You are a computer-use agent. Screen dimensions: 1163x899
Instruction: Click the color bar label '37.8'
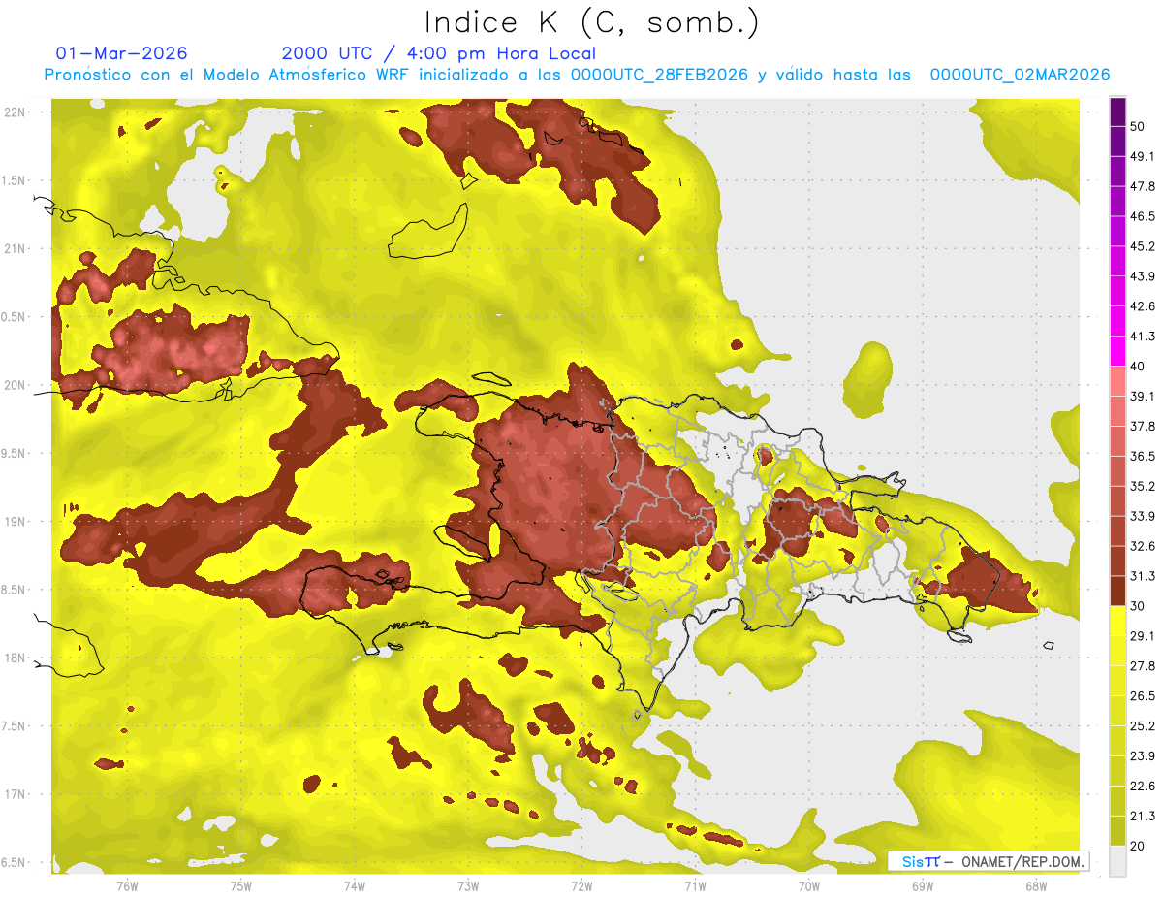[x=1143, y=427]
